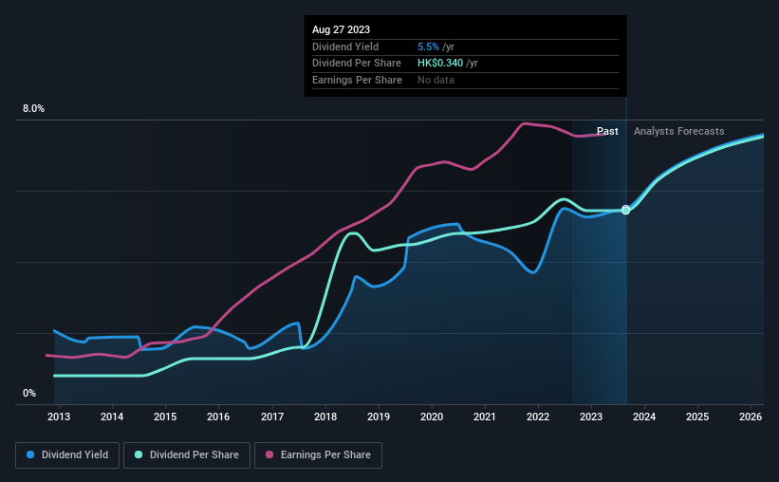Click the Aug 27 2023 tooltip date
Image resolution: width=779 pixels, height=482 pixels.
point(343,29)
